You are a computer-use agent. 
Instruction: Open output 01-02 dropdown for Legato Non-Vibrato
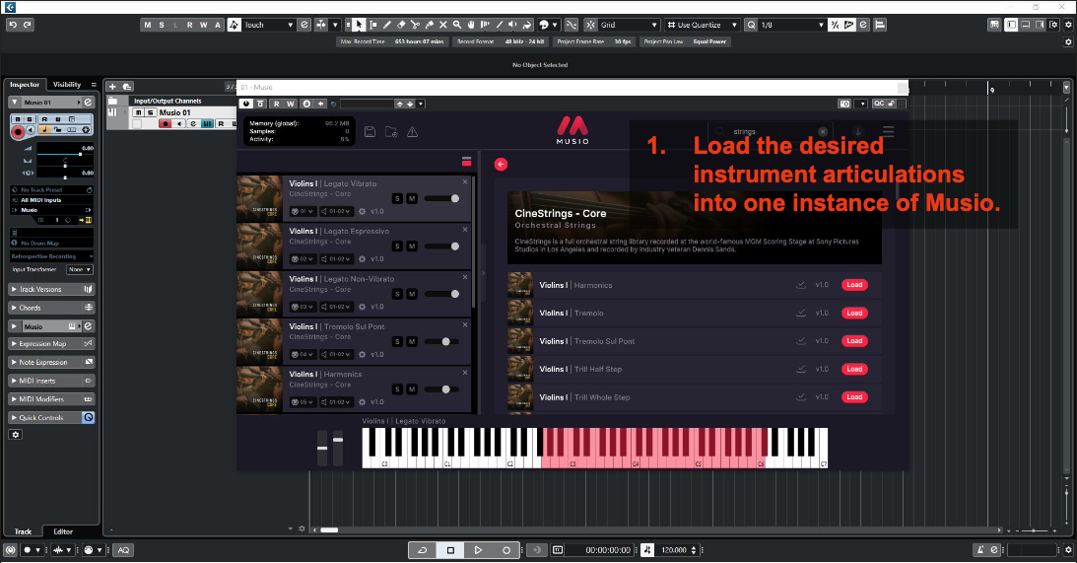337,307
